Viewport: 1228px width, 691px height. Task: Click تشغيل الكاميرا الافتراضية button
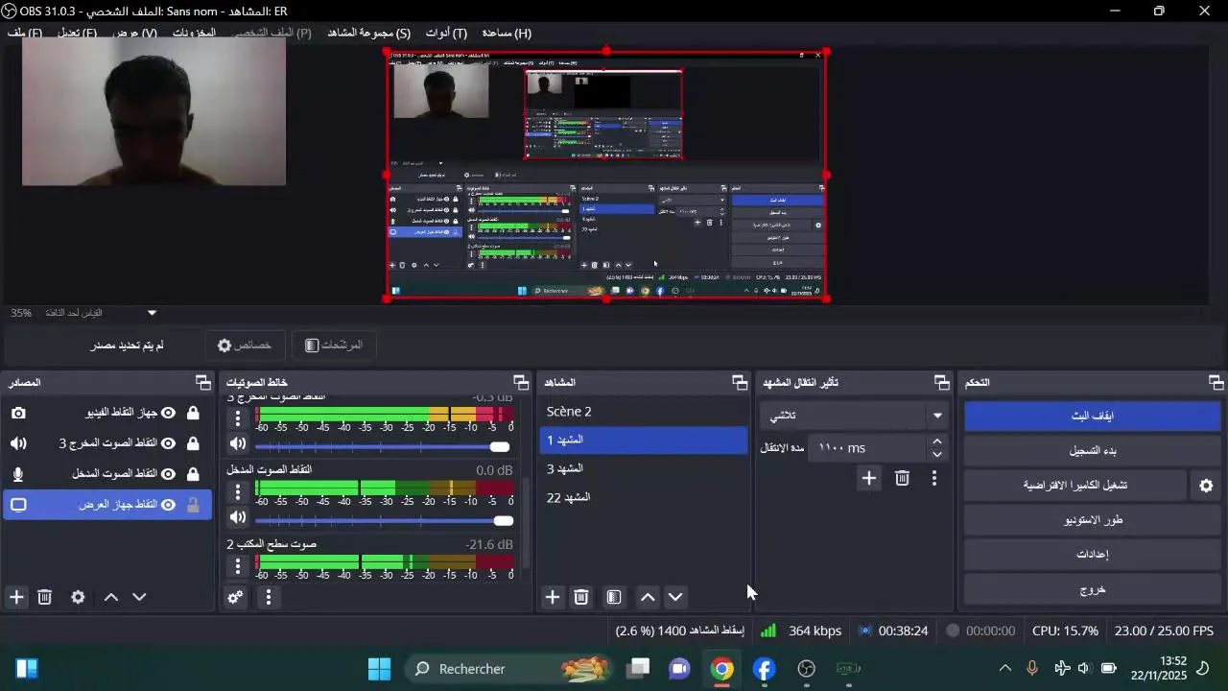pyautogui.click(x=1075, y=485)
